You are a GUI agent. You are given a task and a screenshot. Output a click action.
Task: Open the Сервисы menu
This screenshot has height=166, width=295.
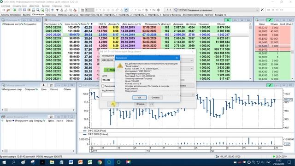pos(57,6)
